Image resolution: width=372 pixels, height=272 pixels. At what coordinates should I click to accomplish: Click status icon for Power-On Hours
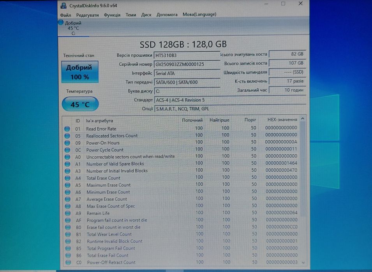(x=67, y=143)
